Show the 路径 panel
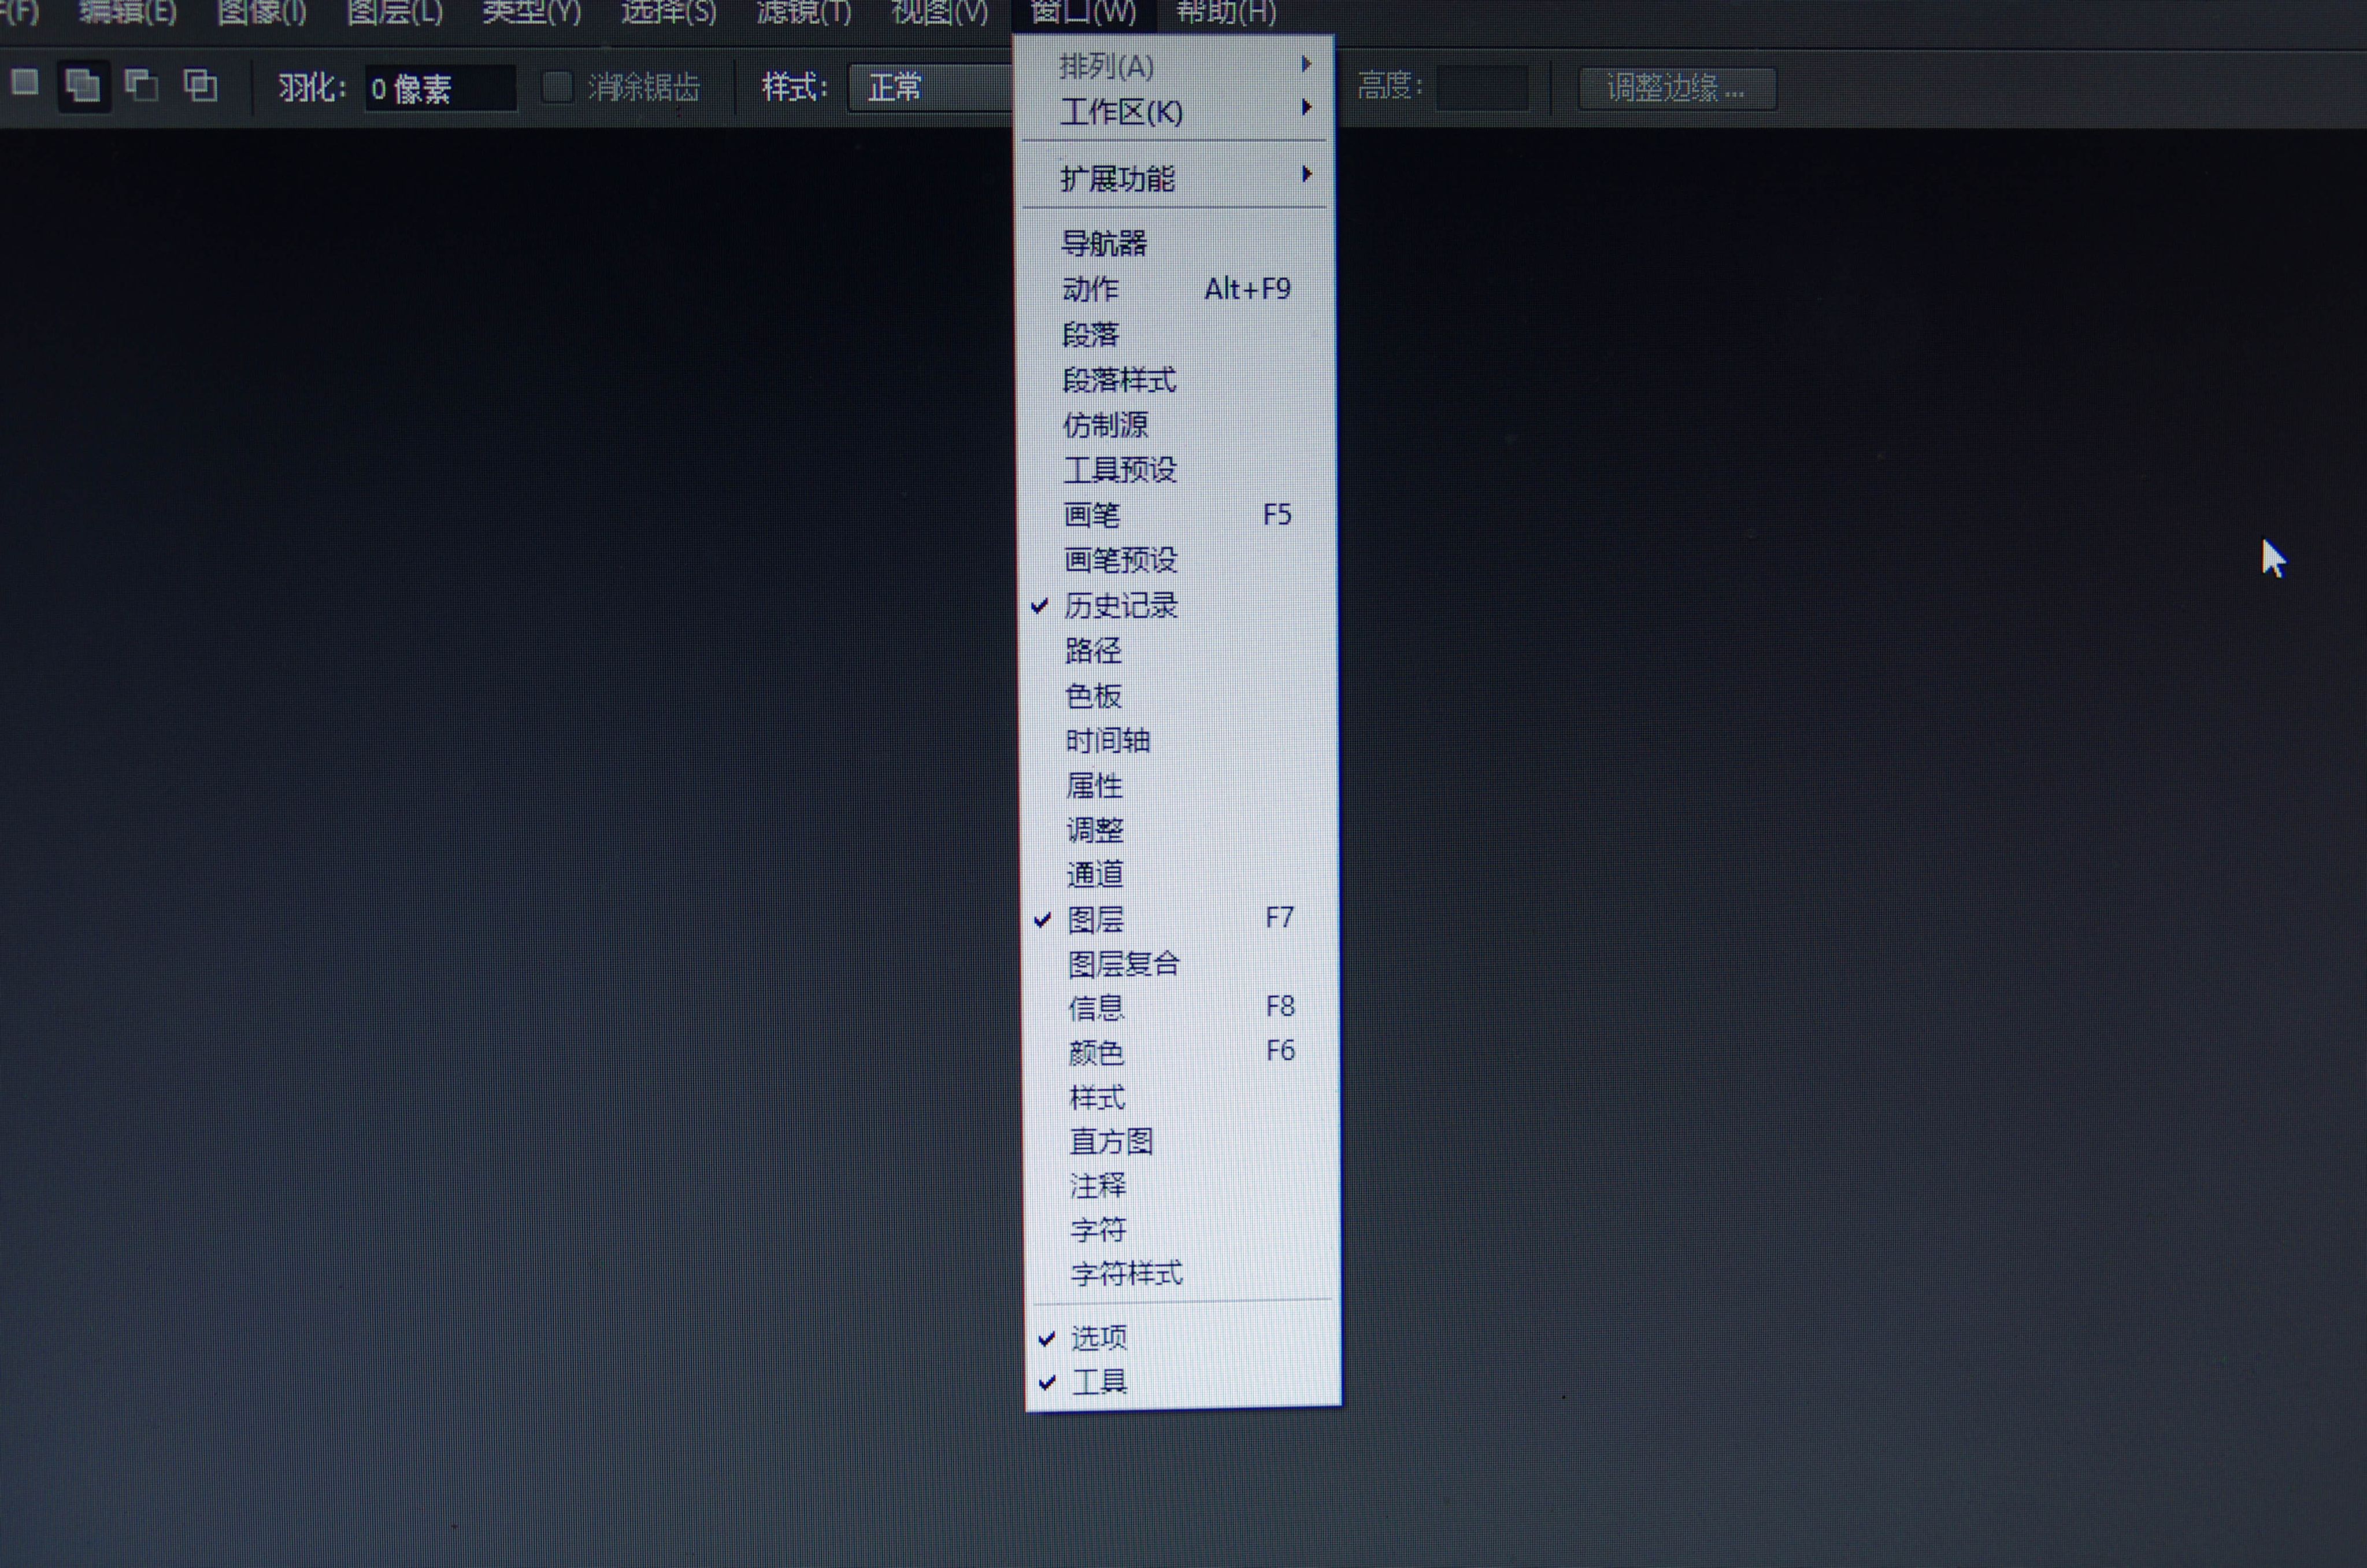Screen dimensions: 2367x1568 (x=1177, y=650)
